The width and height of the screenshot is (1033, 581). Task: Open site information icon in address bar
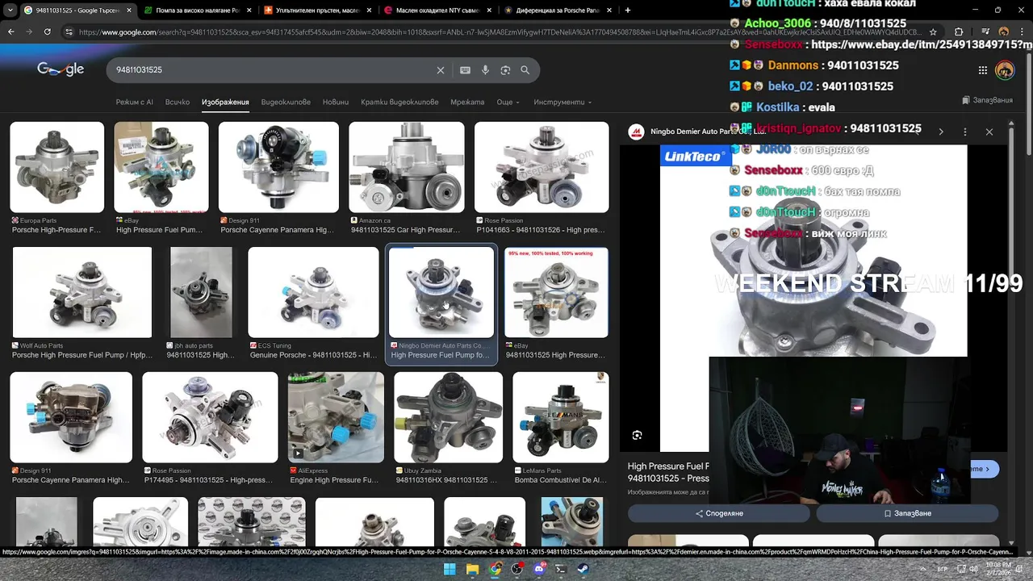point(69,31)
